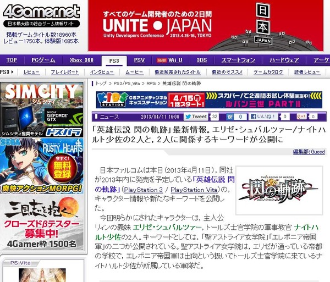
Task: Click the 閃の軌跡 game logo image
Action: click(279, 191)
